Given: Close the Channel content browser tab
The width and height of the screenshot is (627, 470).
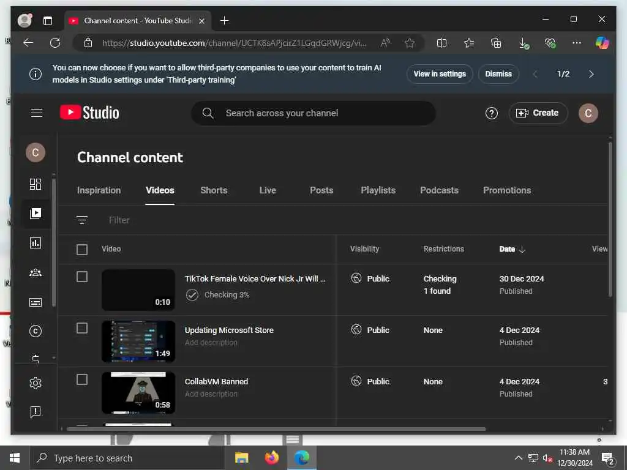Looking at the screenshot, I should pos(202,21).
